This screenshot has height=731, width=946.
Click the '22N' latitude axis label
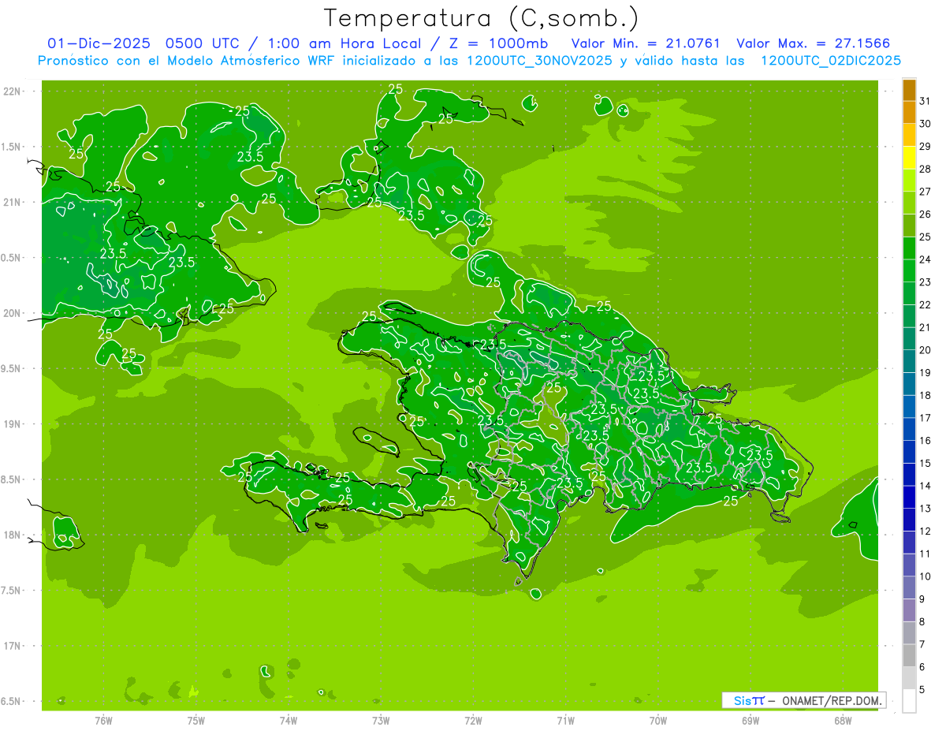coord(13,91)
